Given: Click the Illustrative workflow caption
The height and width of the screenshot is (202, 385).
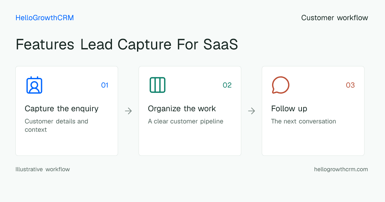Looking at the screenshot, I should click(x=43, y=169).
